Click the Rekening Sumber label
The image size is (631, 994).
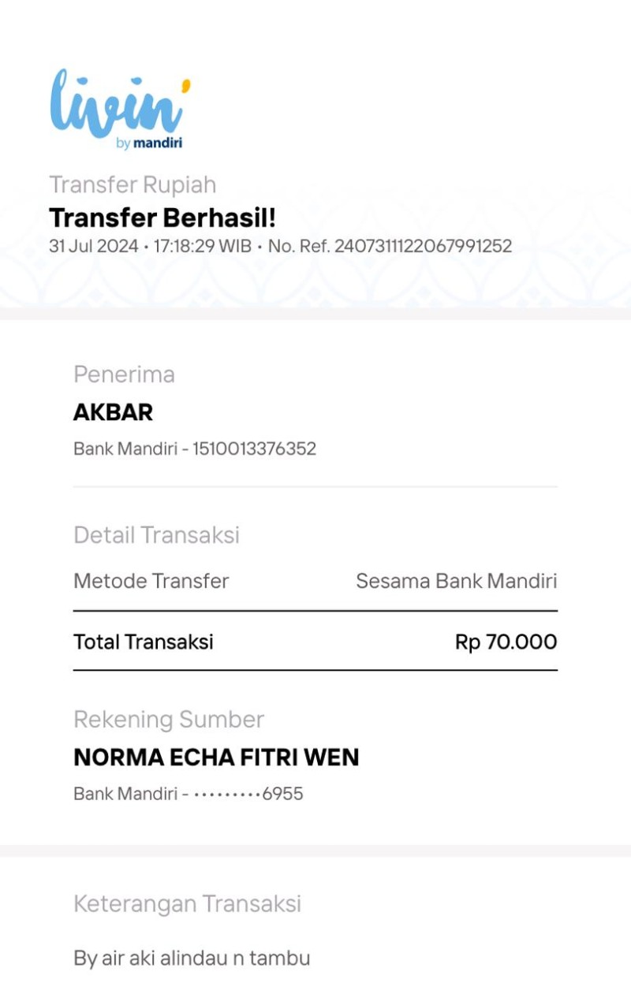pyautogui.click(x=169, y=720)
